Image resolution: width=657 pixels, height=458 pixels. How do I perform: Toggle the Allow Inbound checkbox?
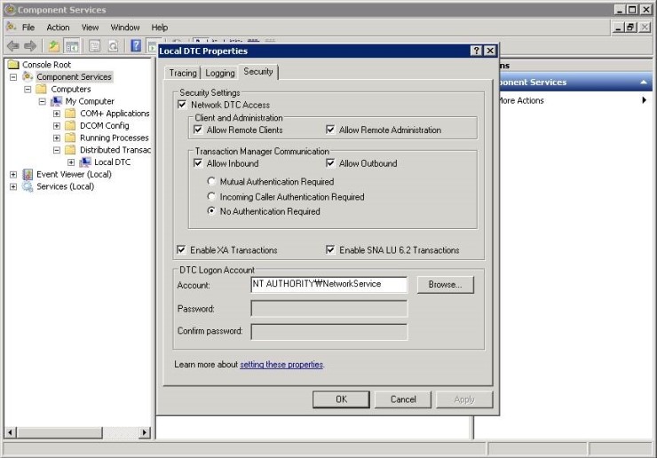(198, 163)
